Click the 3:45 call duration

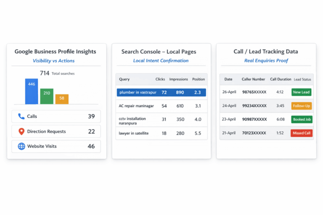[x=280, y=106]
